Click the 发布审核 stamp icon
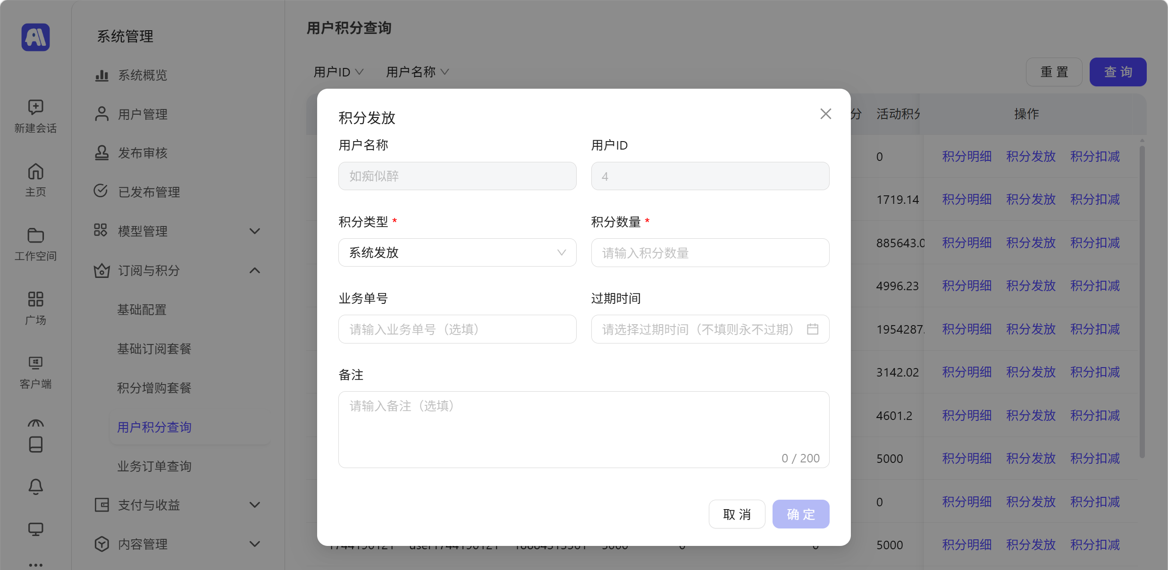 pos(101,153)
